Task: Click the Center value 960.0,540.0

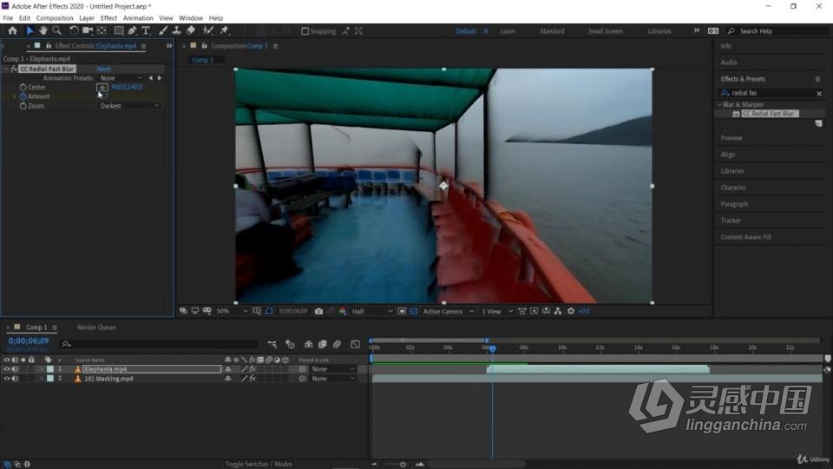Action: point(127,87)
